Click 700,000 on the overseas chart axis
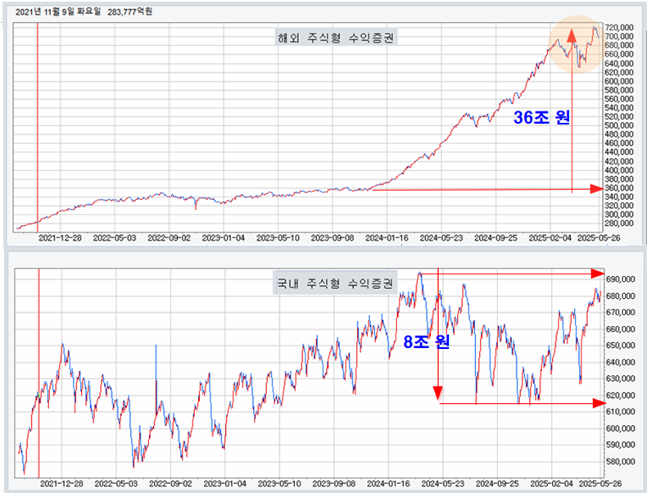Image resolution: width=647 pixels, height=493 pixels. (x=619, y=36)
